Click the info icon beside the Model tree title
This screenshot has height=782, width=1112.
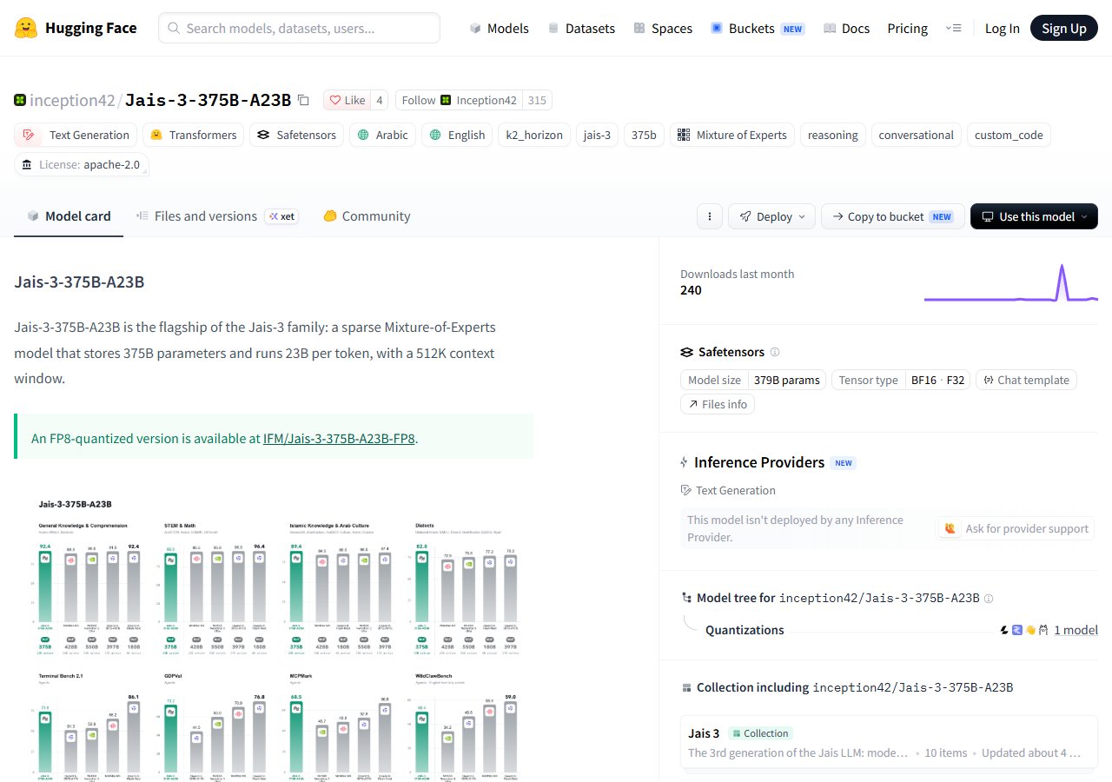[x=989, y=598]
